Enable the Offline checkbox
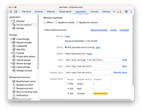 [x=44, y=23]
